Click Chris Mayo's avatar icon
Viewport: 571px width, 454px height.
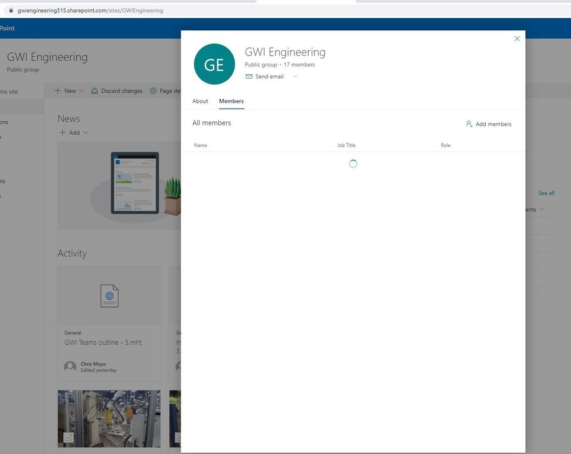coord(70,367)
